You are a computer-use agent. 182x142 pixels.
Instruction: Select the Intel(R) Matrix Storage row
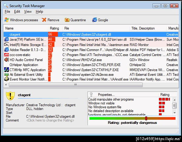[91, 45]
